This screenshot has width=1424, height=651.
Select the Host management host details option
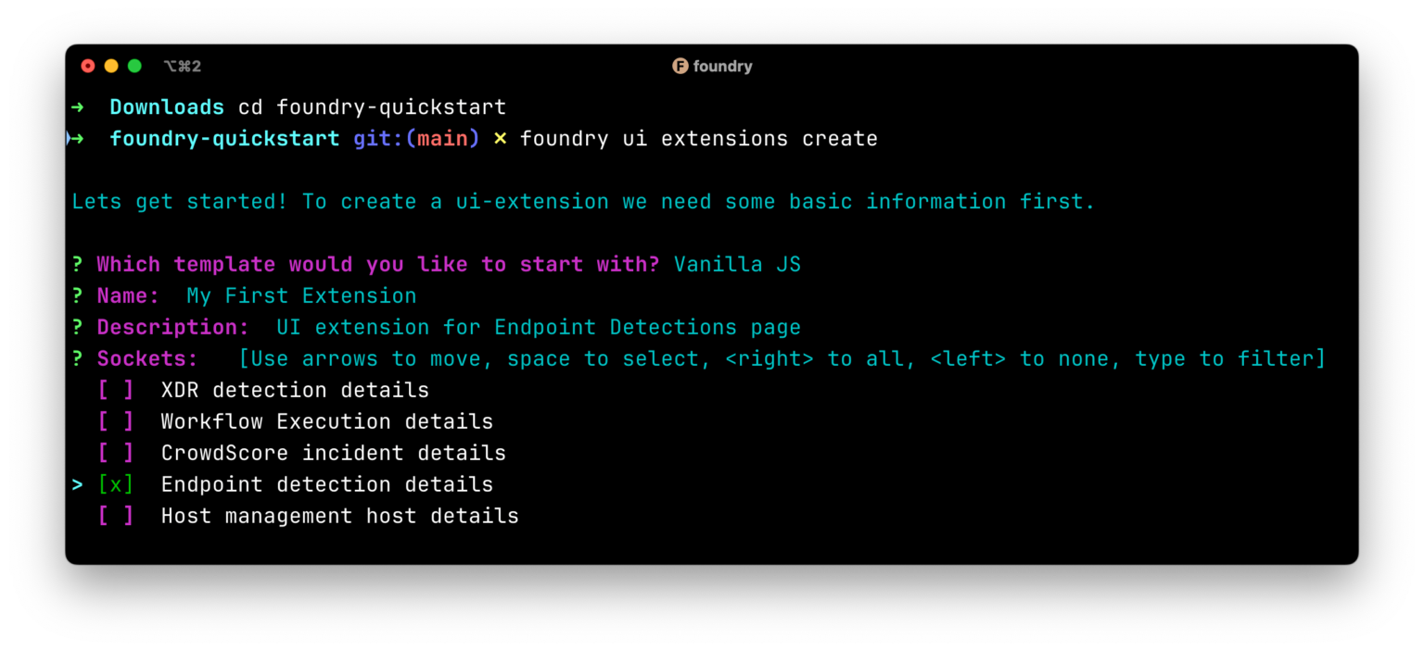[x=339, y=516]
